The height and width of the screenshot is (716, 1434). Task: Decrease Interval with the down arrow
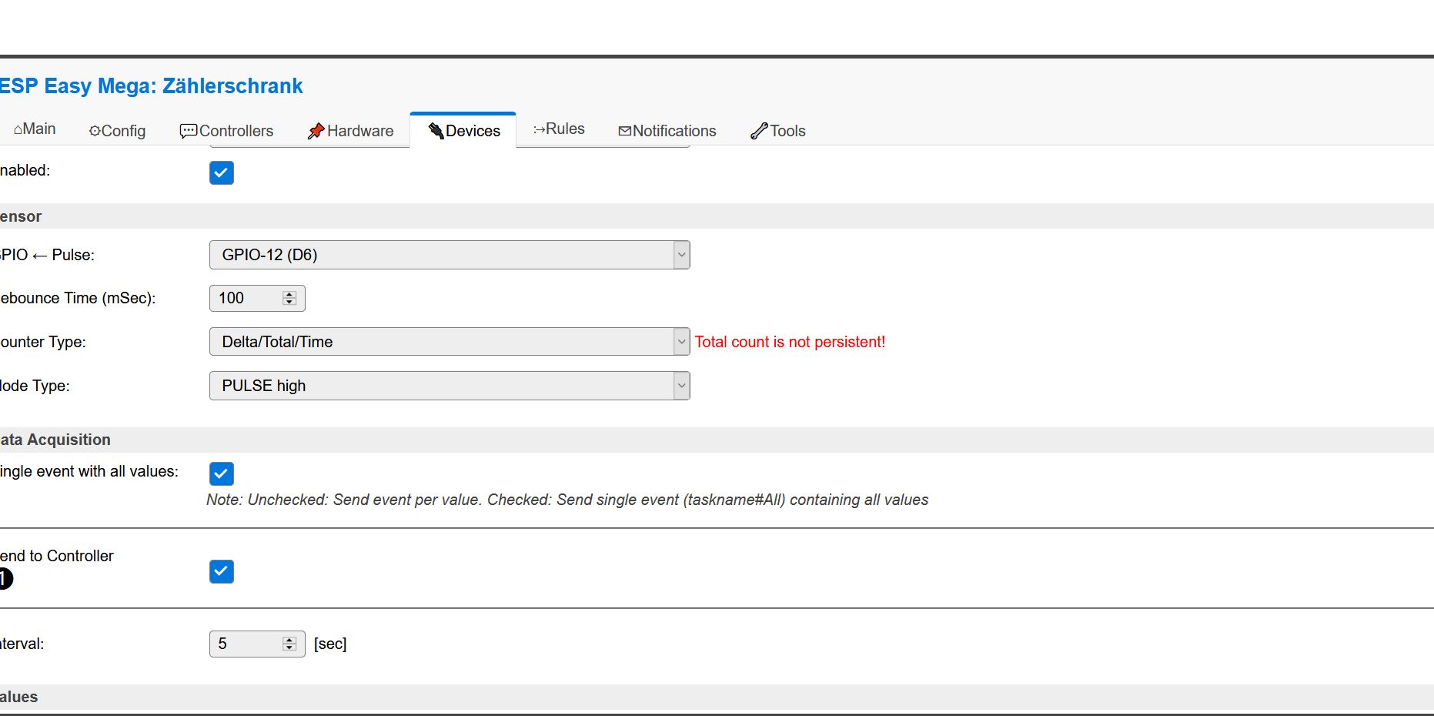click(289, 647)
